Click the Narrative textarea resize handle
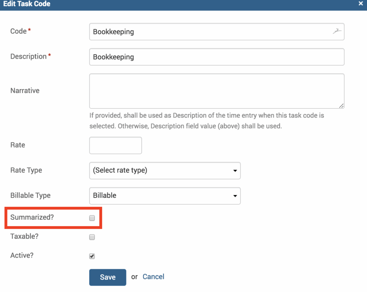The height and width of the screenshot is (292, 367). point(341,106)
